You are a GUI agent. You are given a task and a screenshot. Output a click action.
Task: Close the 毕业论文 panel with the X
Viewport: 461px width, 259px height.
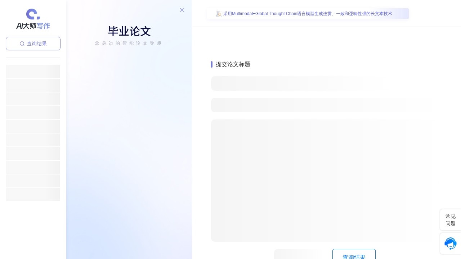click(x=182, y=10)
